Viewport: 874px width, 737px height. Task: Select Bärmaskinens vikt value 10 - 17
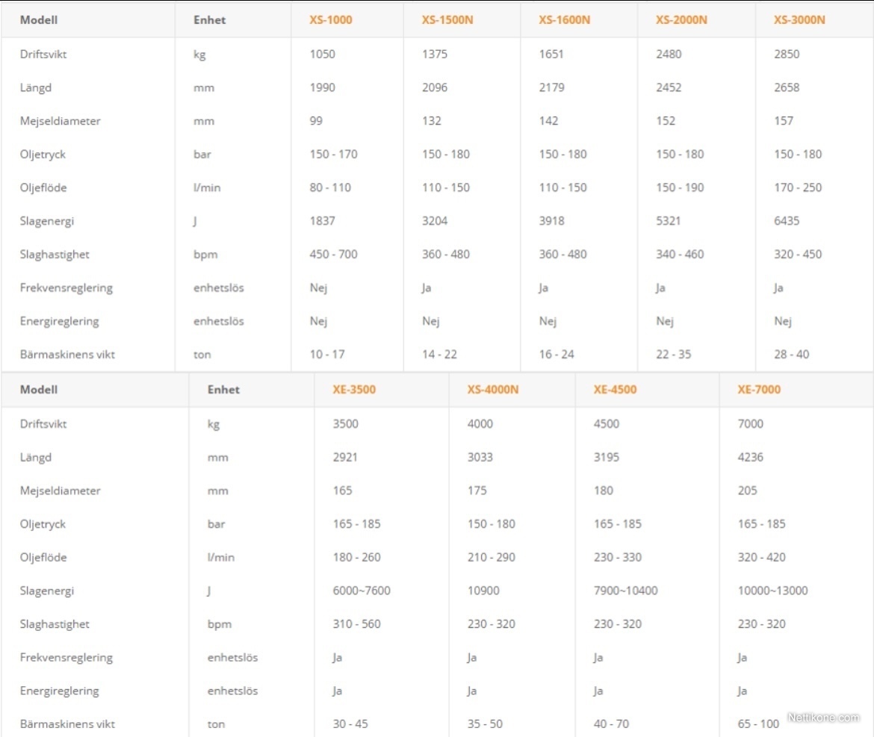click(x=327, y=354)
